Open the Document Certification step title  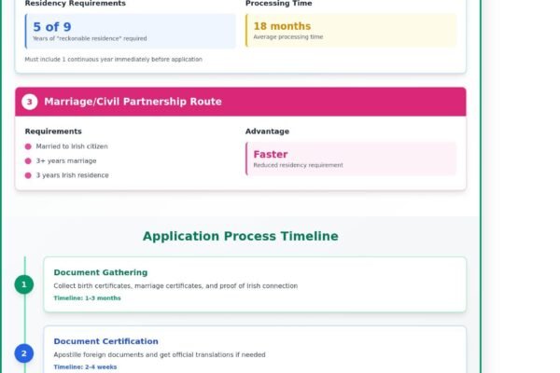[105, 341]
